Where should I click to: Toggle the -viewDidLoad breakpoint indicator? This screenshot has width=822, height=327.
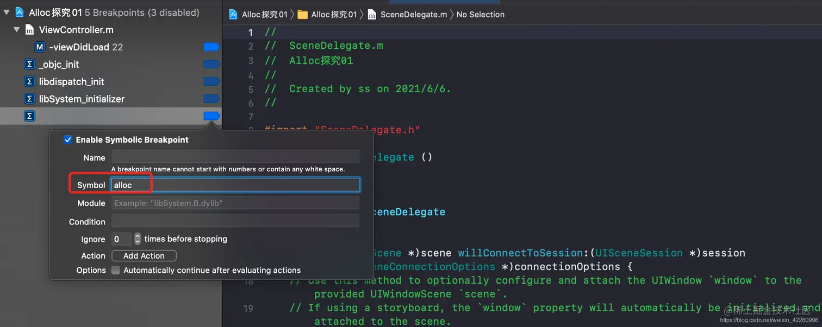(211, 47)
